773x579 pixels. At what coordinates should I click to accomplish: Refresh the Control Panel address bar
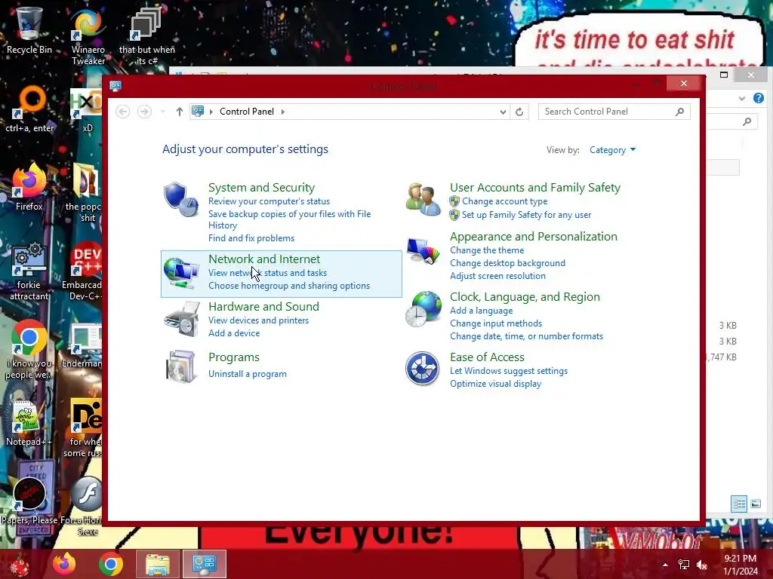pos(519,112)
